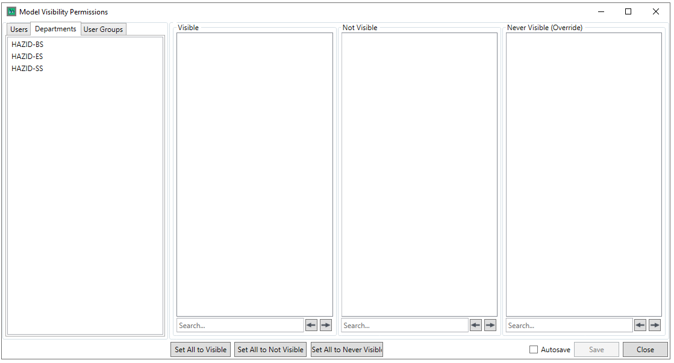Click left arrow under Not Visible list
The image size is (674, 363).
tap(476, 325)
